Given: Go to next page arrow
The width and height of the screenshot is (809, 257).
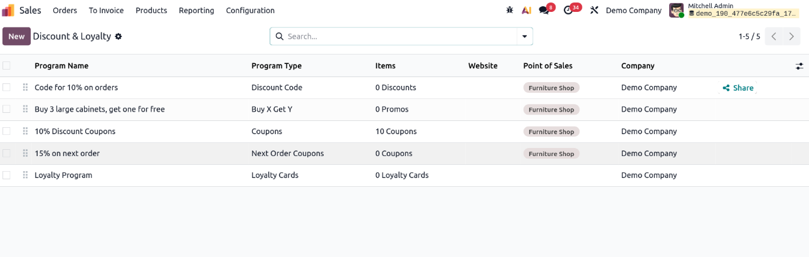Looking at the screenshot, I should [x=792, y=37].
